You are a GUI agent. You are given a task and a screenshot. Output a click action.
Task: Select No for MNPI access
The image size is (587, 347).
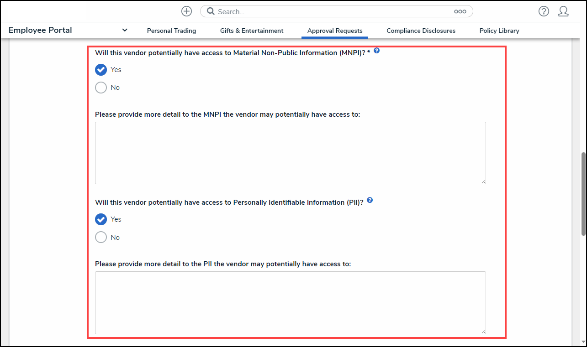tap(101, 88)
